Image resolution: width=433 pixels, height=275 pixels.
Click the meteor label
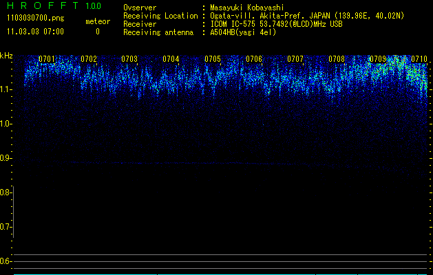(x=97, y=21)
